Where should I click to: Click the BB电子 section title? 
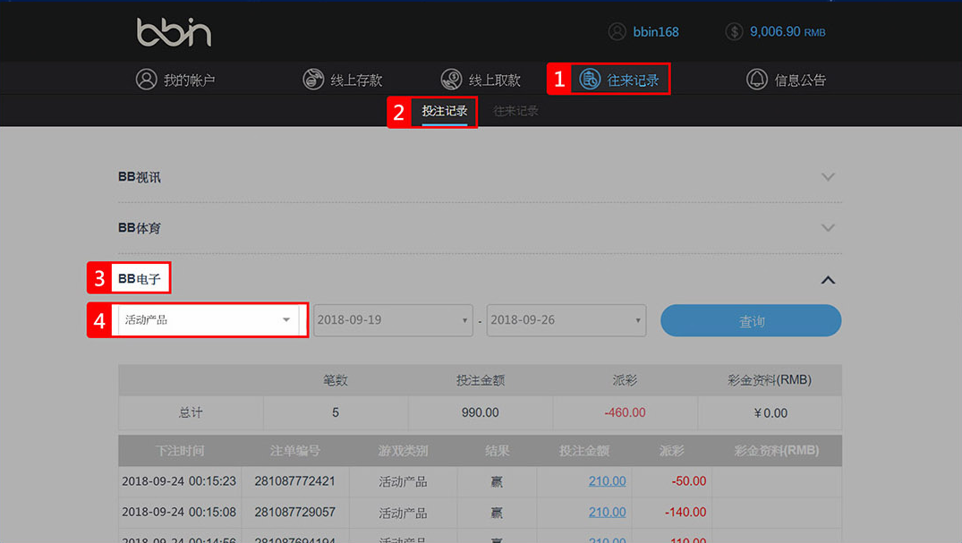click(x=140, y=279)
